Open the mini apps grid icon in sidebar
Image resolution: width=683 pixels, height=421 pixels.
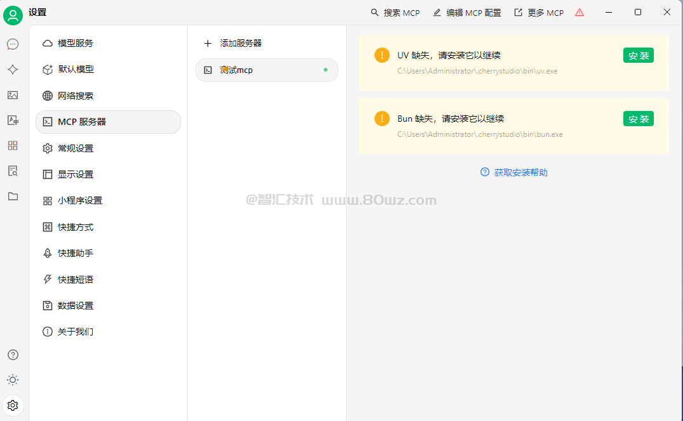[13, 146]
